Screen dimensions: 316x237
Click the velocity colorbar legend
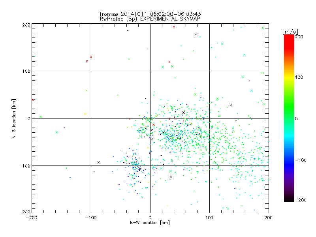click(289, 118)
